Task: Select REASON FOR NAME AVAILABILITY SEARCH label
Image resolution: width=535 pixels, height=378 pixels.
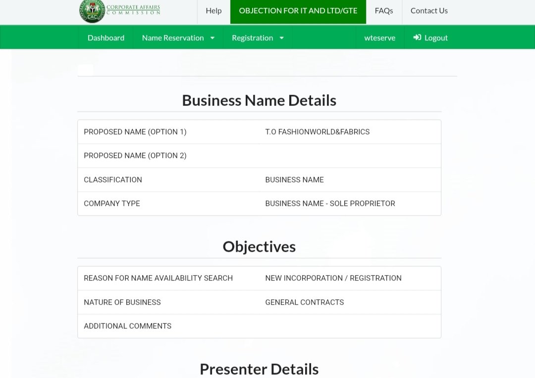Action: (x=159, y=278)
